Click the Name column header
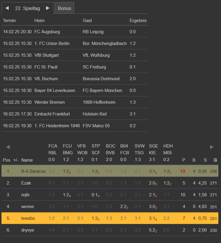 tap(27, 160)
